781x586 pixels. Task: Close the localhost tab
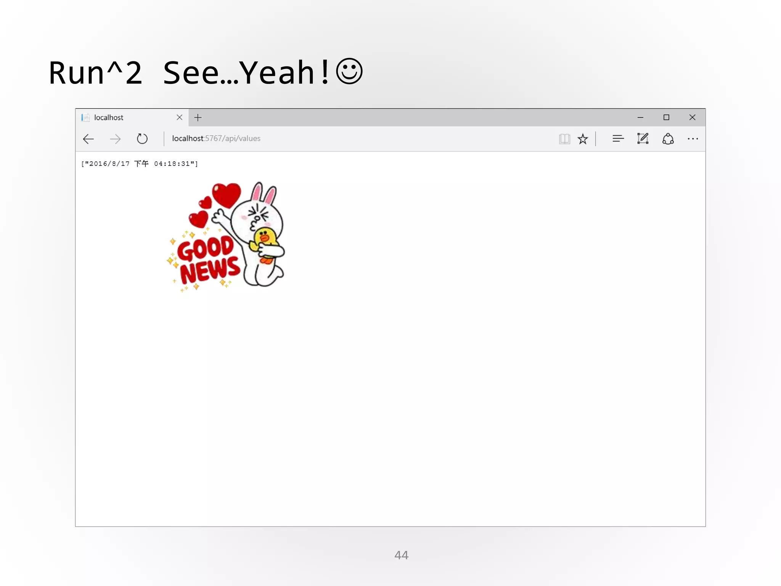coord(179,118)
